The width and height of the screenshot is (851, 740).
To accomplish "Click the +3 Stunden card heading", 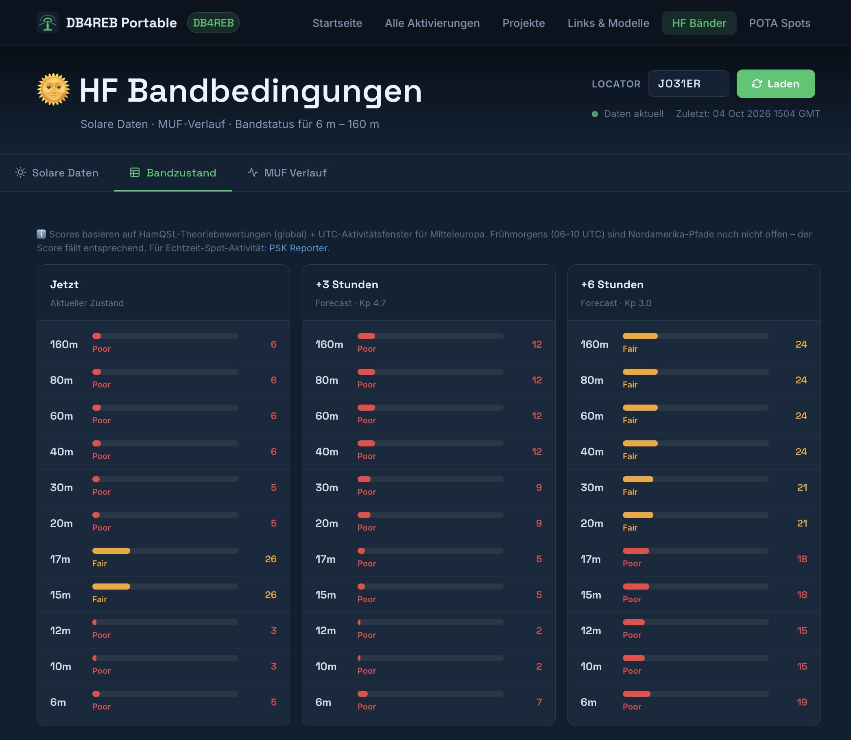I will coord(347,285).
